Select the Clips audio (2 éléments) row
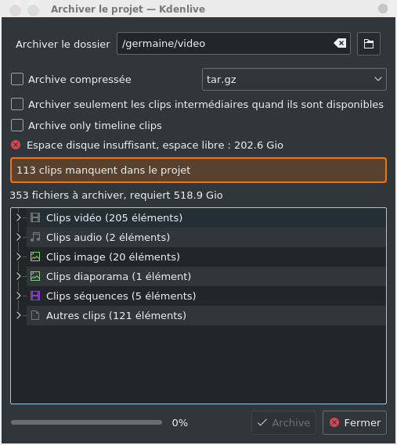This screenshot has height=445, width=397. pos(206,237)
